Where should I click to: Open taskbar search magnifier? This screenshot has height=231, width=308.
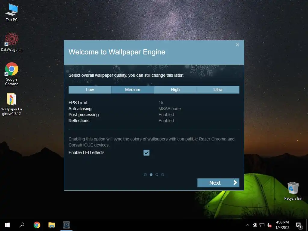point(22,225)
